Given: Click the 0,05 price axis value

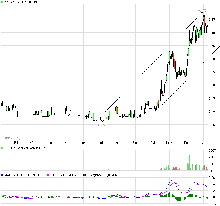Looking at the screenshot, I should pos(212,125).
